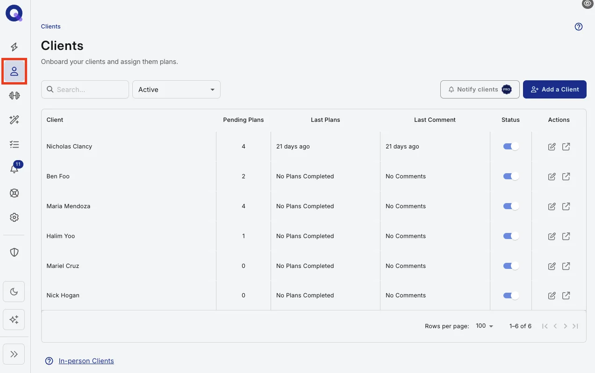Open Halim Yoo external link icon

tap(566, 236)
